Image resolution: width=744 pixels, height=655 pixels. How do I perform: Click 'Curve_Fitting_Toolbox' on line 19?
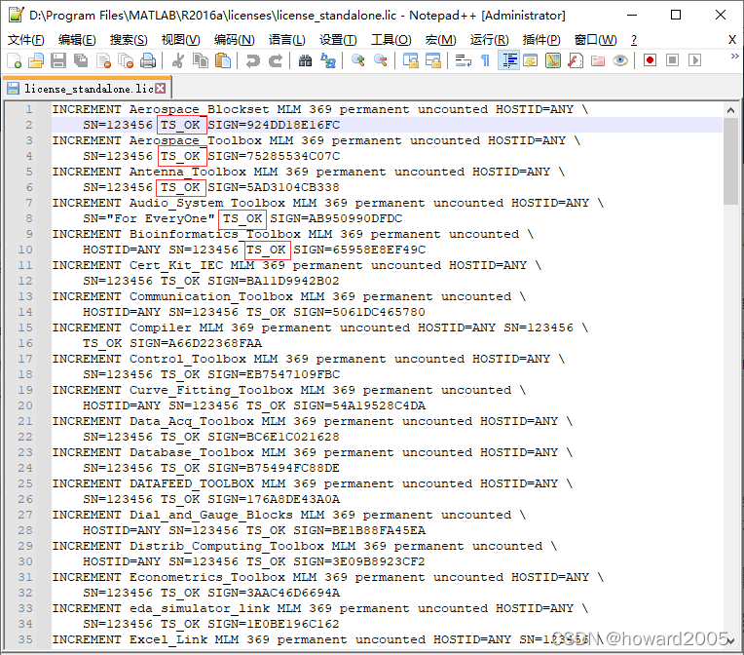pyautogui.click(x=211, y=390)
